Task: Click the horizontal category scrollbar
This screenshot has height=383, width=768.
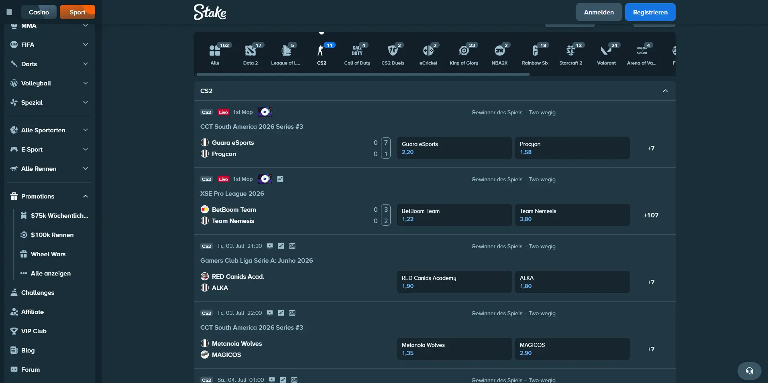Action: click(x=363, y=75)
